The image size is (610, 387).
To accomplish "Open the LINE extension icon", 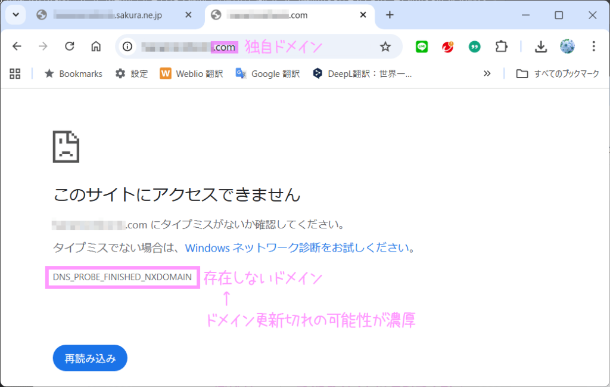I will [422, 47].
